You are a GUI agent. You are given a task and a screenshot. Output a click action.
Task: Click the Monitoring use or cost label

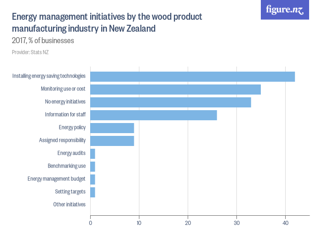tap(63, 89)
